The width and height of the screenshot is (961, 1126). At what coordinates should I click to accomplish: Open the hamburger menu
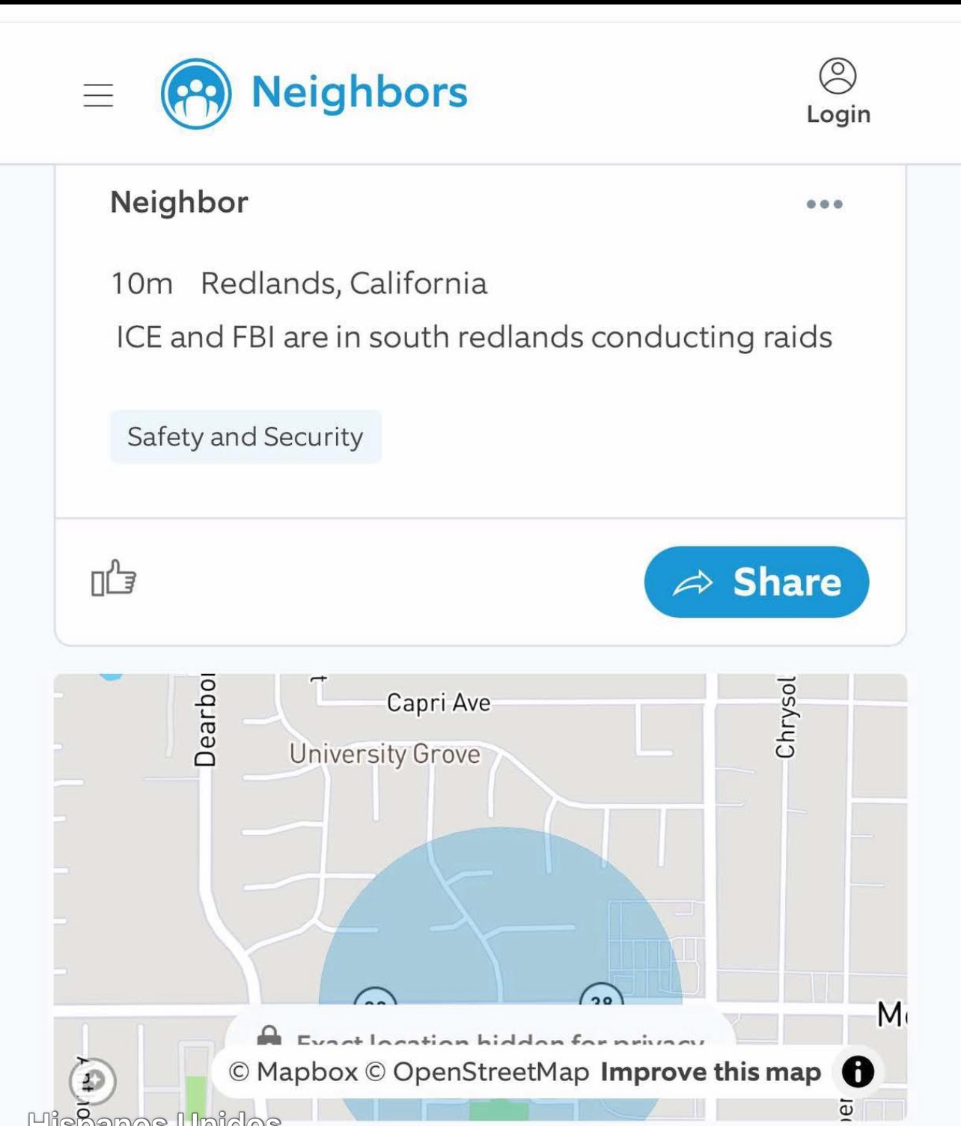click(98, 95)
